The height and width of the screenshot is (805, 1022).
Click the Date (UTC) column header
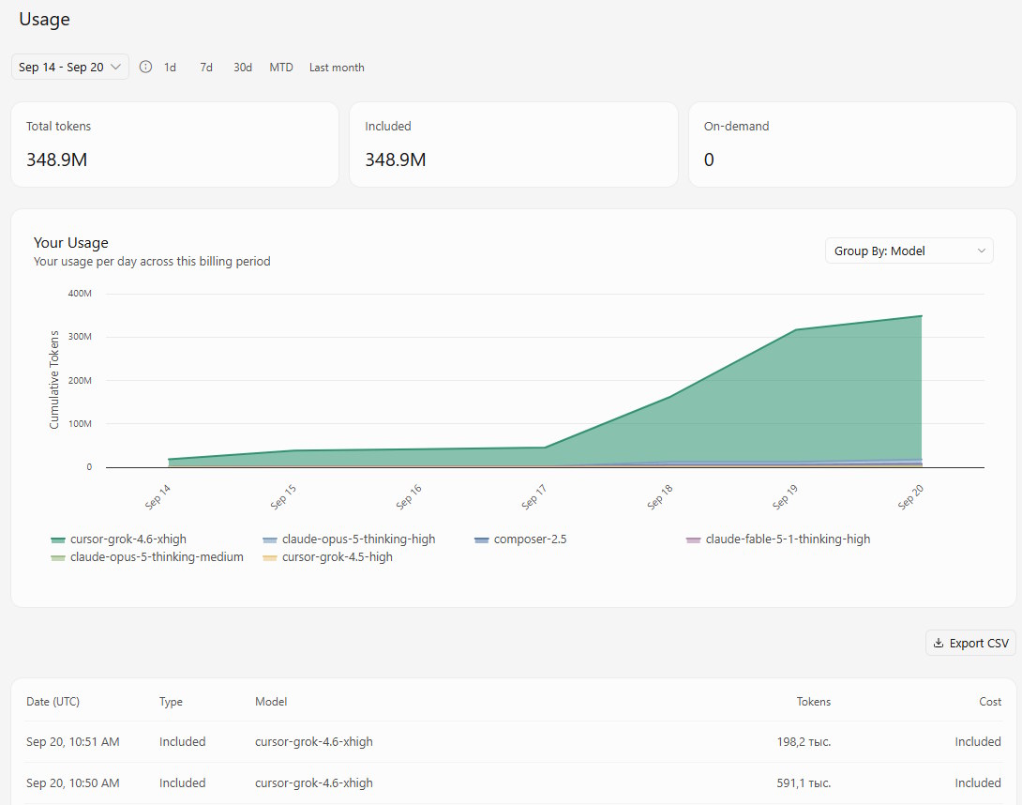53,701
